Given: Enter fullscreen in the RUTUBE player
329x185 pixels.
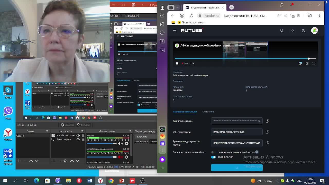Looking at the screenshot, I should pos(314,63).
